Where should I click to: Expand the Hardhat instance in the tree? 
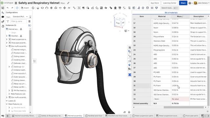coord(7,36)
